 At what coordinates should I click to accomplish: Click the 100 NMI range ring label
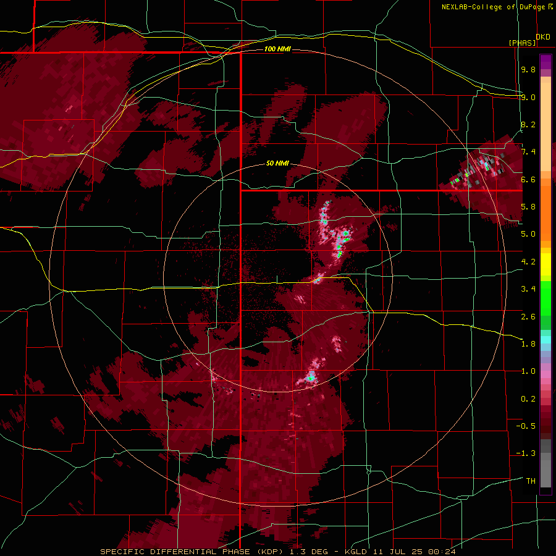pyautogui.click(x=277, y=49)
